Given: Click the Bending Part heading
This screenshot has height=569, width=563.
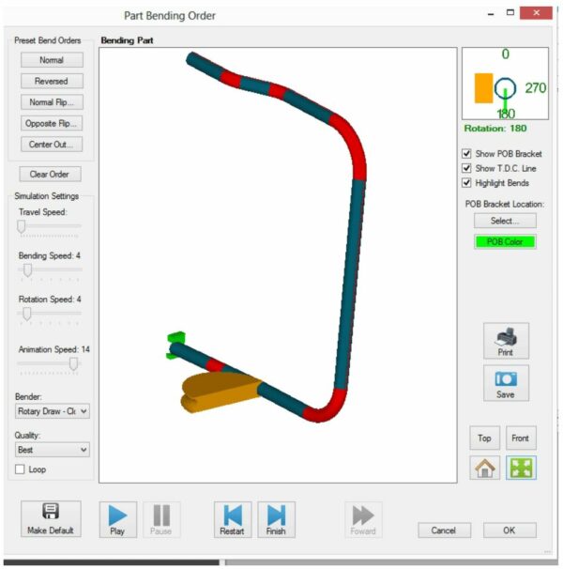Looking at the screenshot, I should (x=127, y=40).
